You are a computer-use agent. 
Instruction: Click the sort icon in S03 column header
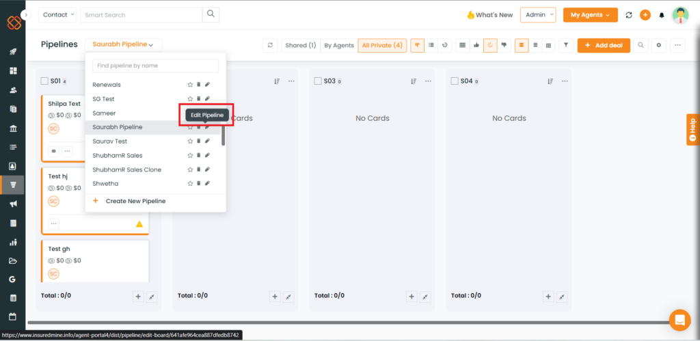[x=414, y=81]
